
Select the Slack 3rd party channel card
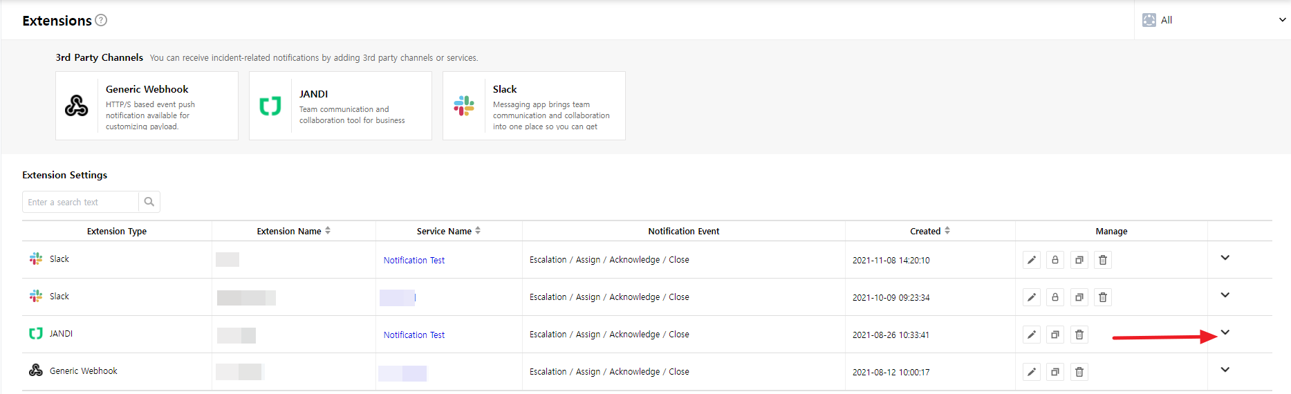click(534, 106)
